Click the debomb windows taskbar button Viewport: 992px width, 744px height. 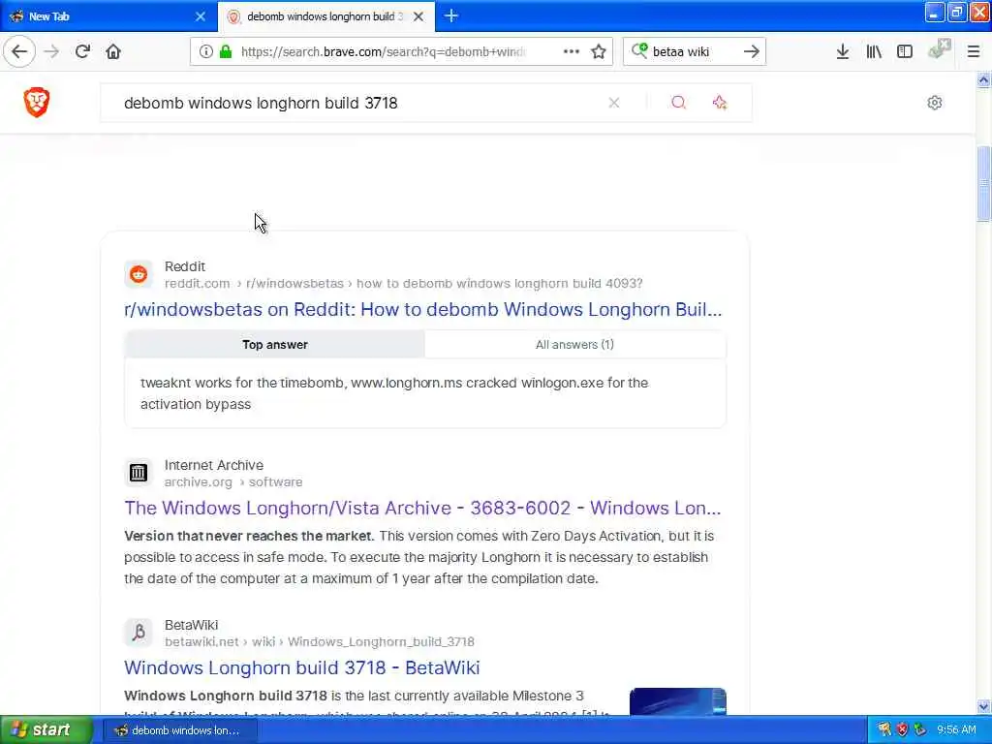click(179, 730)
